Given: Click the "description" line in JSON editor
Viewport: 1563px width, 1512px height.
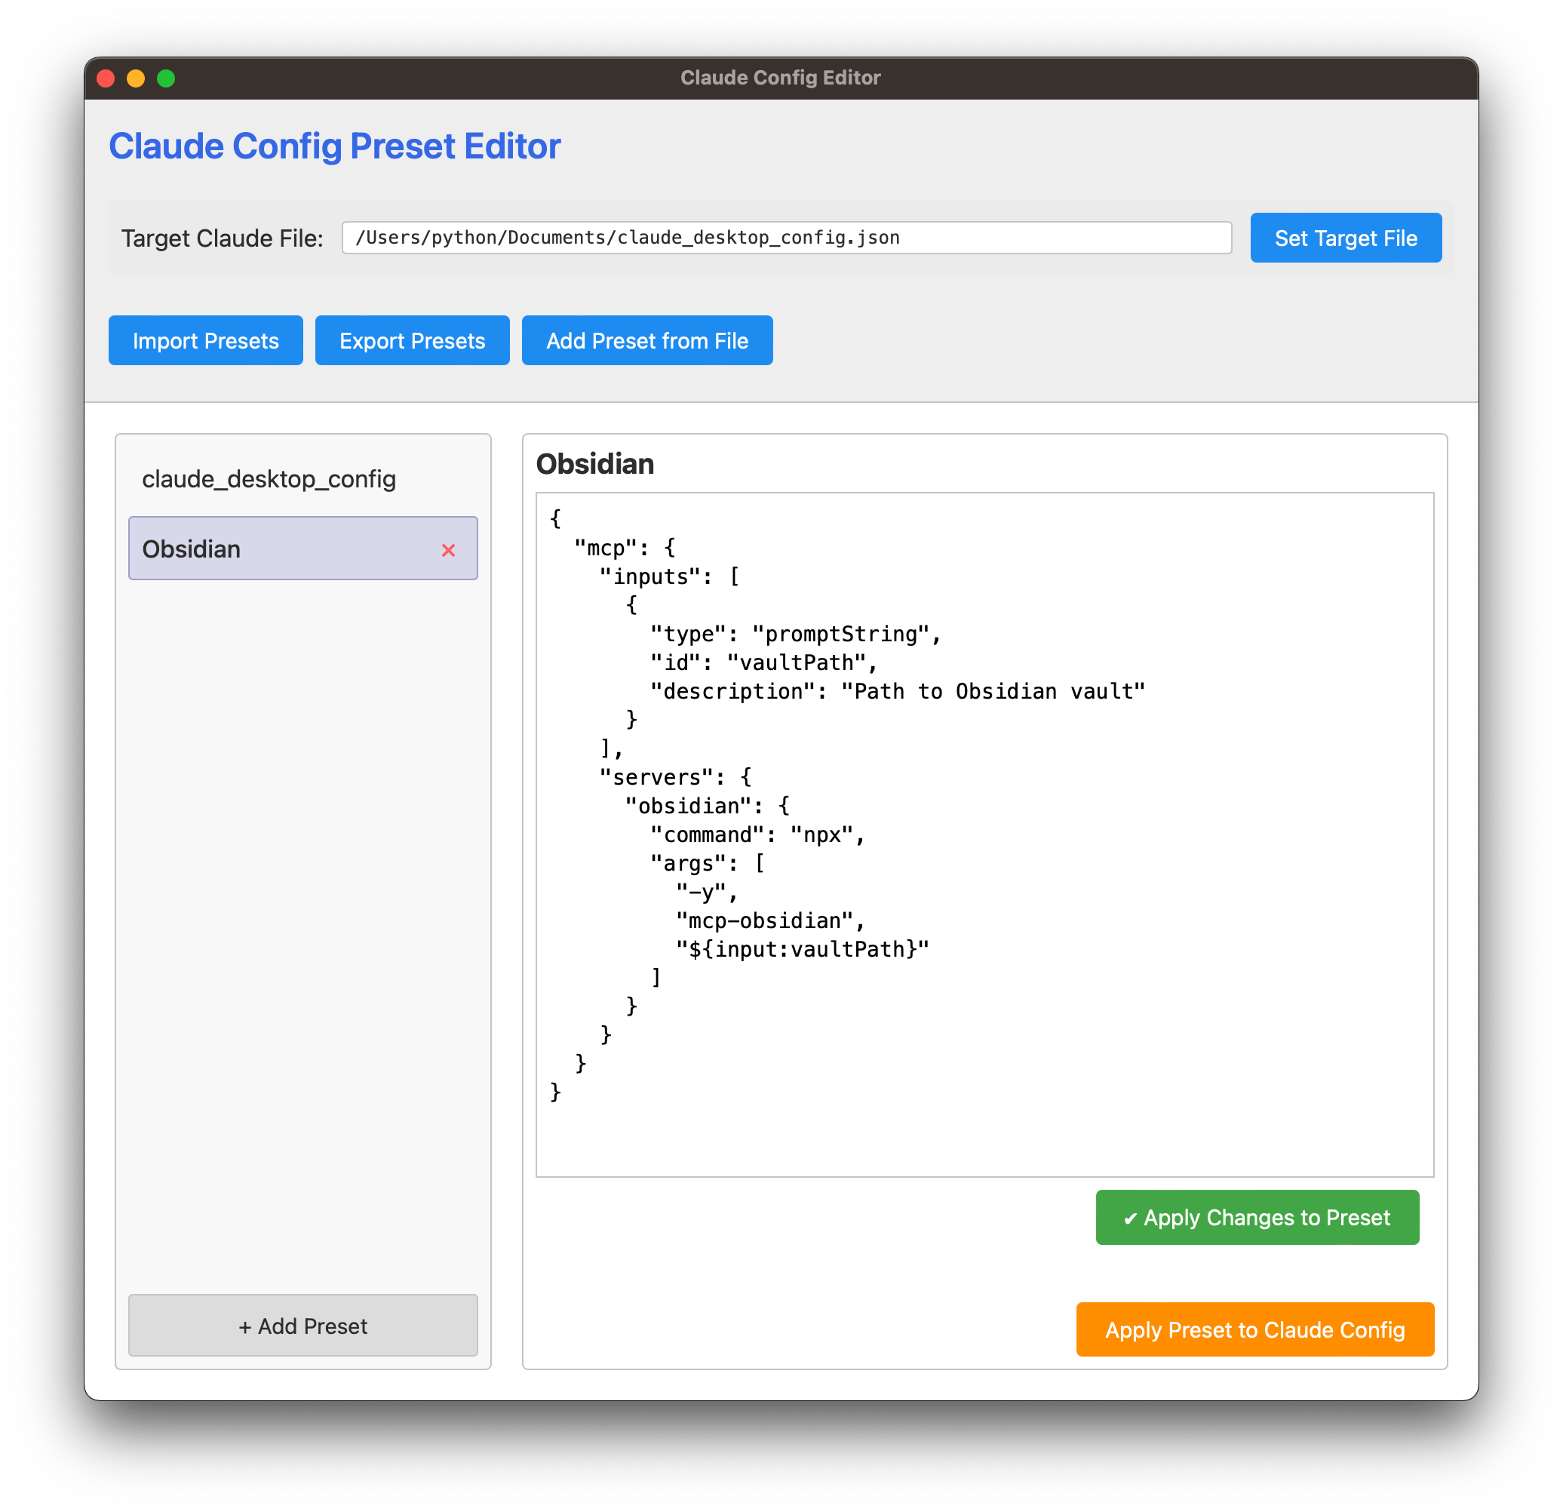Looking at the screenshot, I should (x=896, y=691).
